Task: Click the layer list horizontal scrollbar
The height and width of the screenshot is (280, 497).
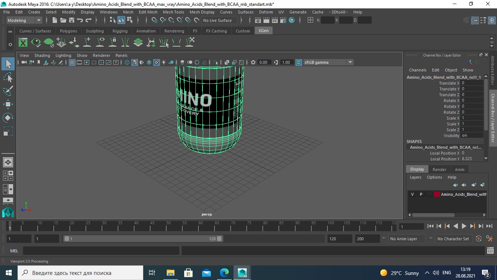Action: pos(433,215)
